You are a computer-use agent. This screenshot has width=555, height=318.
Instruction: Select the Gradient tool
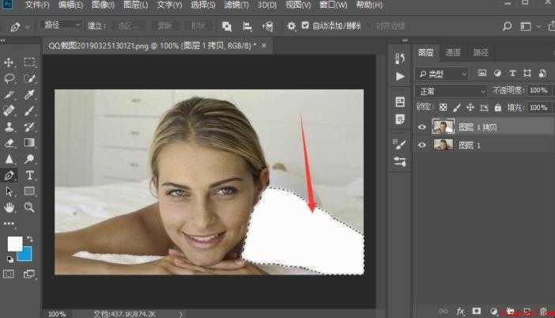30,142
